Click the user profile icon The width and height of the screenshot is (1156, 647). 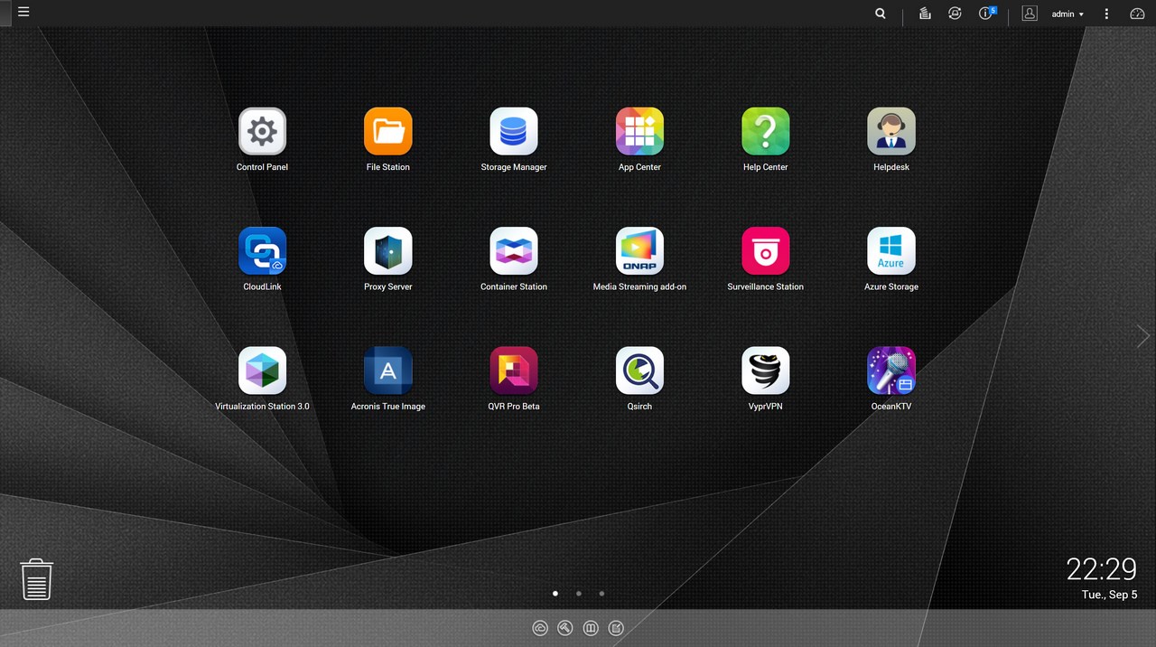[x=1030, y=14]
